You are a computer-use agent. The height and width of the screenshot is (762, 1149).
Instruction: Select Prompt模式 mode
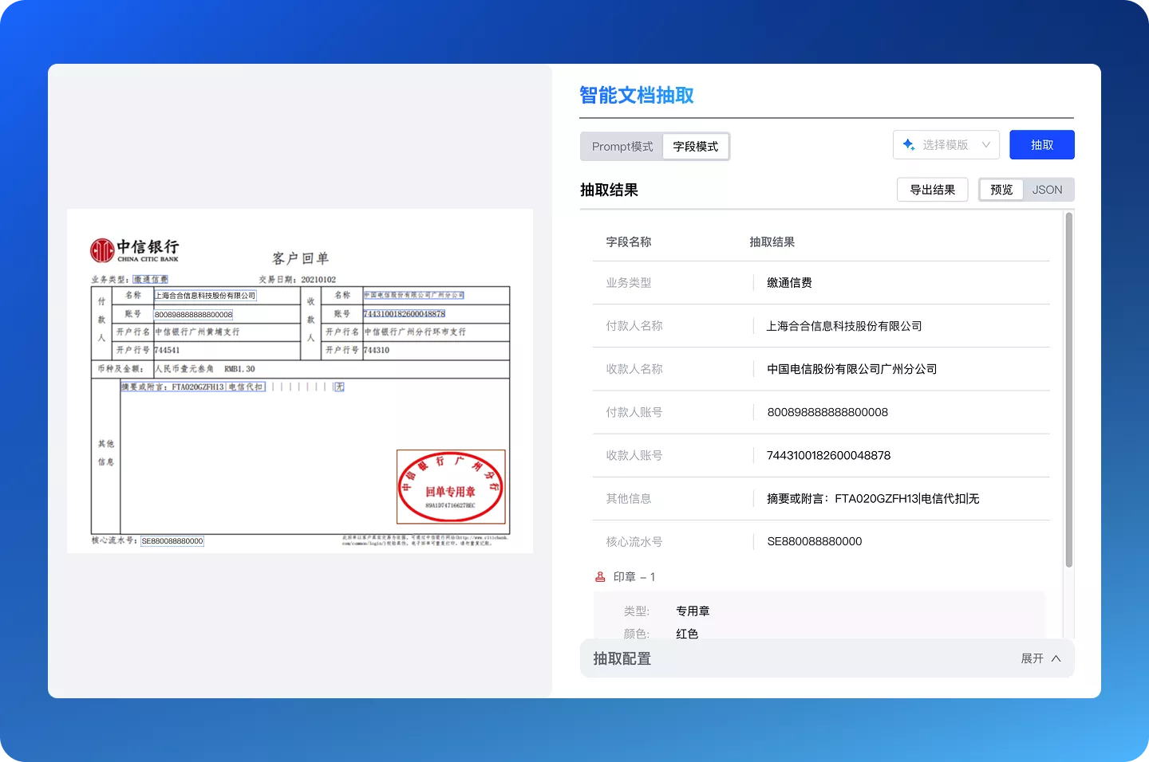coord(622,147)
